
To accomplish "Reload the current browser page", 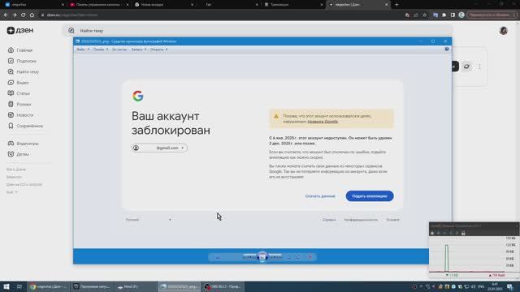I will (23, 15).
